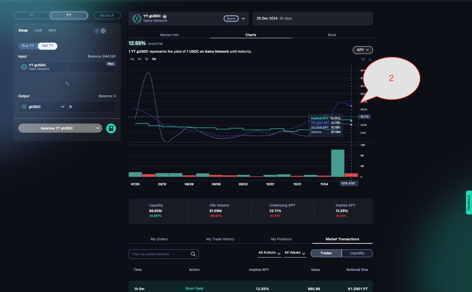
Task: Click the Go to LP button
Action: (x=107, y=15)
